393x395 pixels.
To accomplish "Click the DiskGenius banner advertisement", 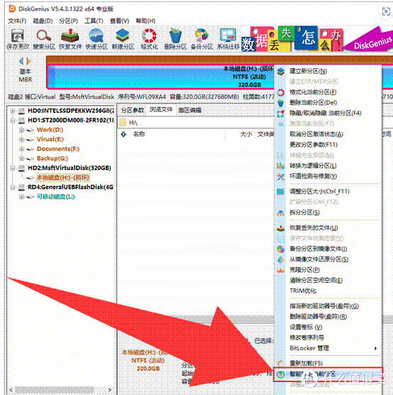I will click(317, 39).
